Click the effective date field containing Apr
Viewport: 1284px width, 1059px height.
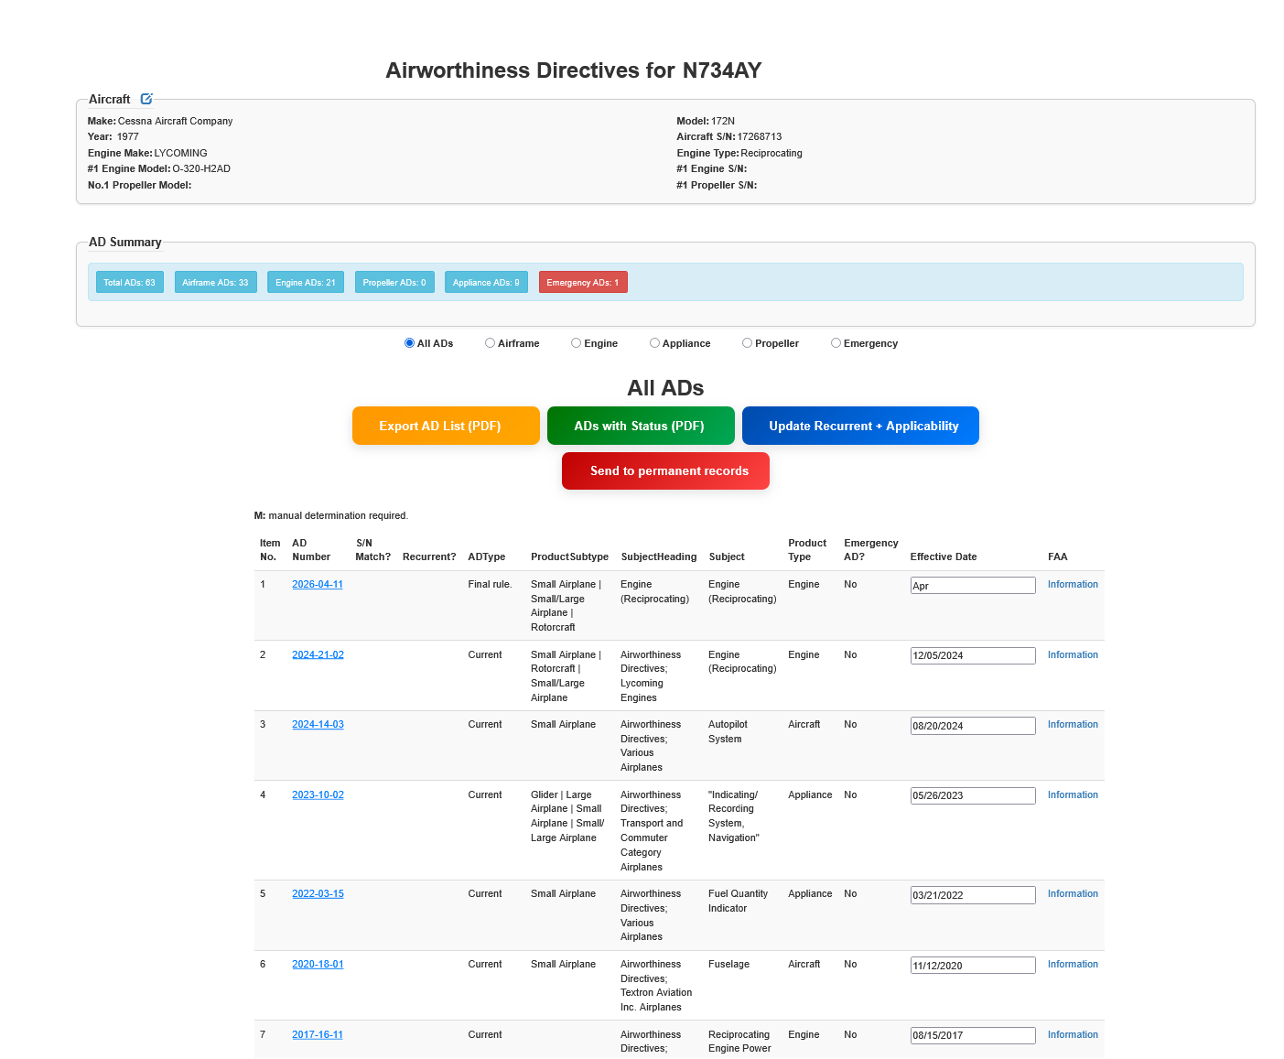tap(973, 586)
